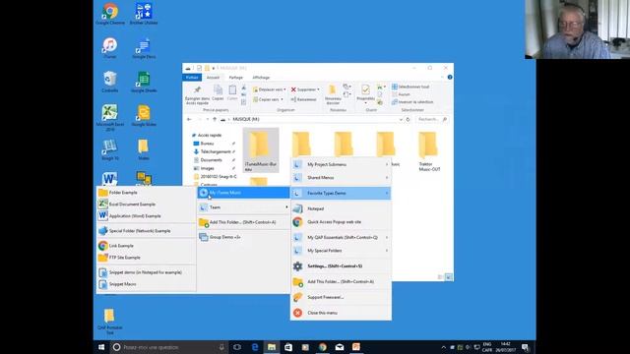
Task: Choose Folder Example in the submenu
Action: point(147,193)
